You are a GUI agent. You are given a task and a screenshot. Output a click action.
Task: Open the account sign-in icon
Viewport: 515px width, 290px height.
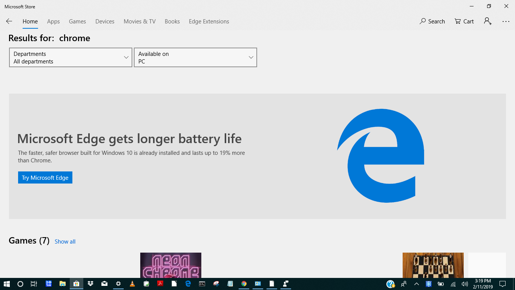coord(488,22)
